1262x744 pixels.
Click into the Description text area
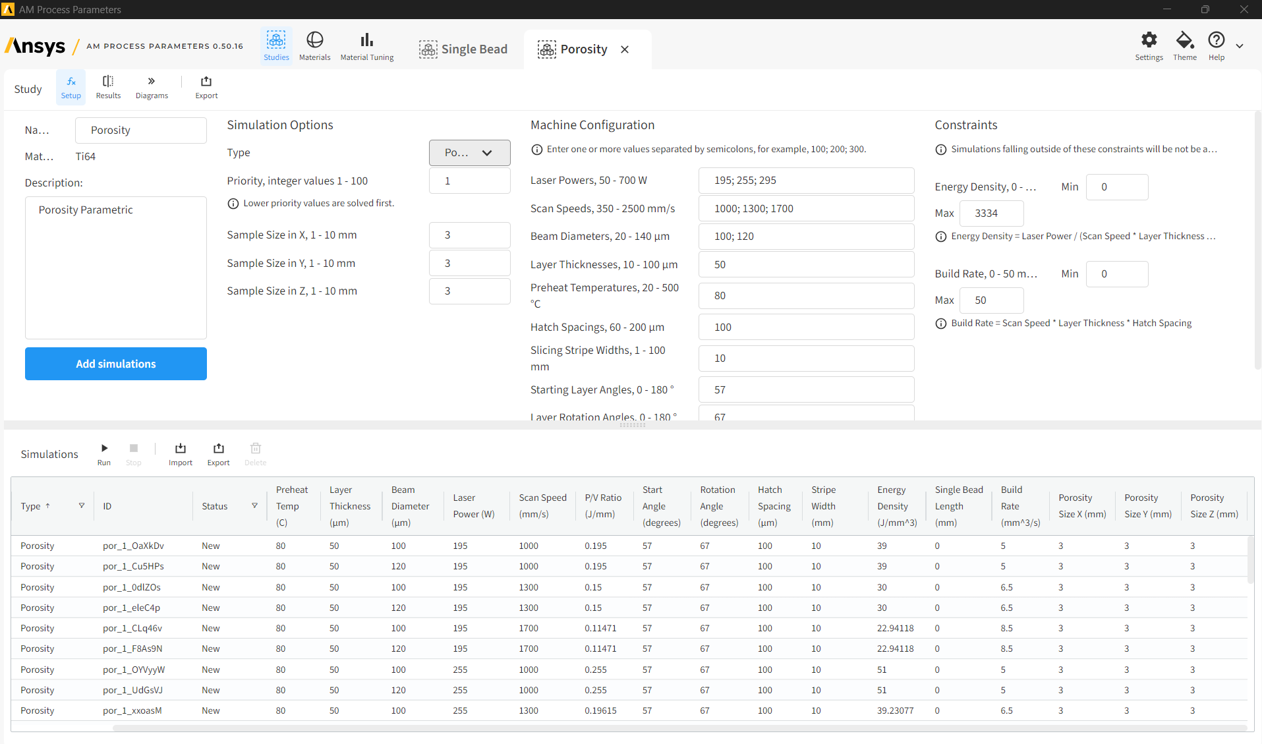pos(116,268)
